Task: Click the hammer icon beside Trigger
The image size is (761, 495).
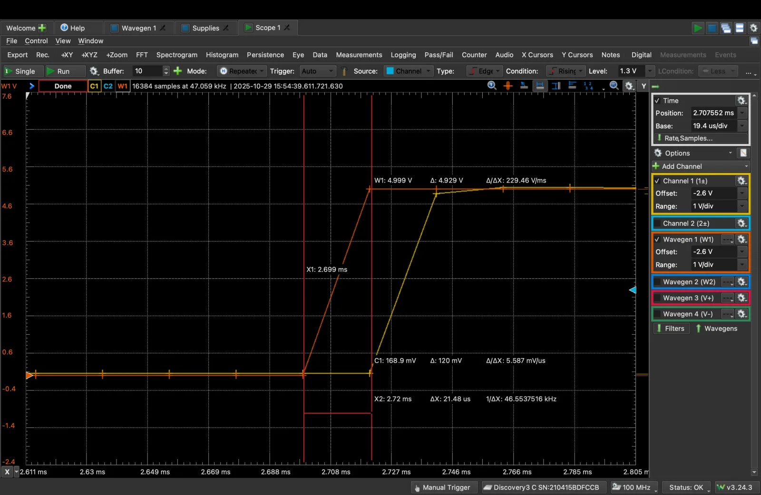Action: [x=344, y=71]
